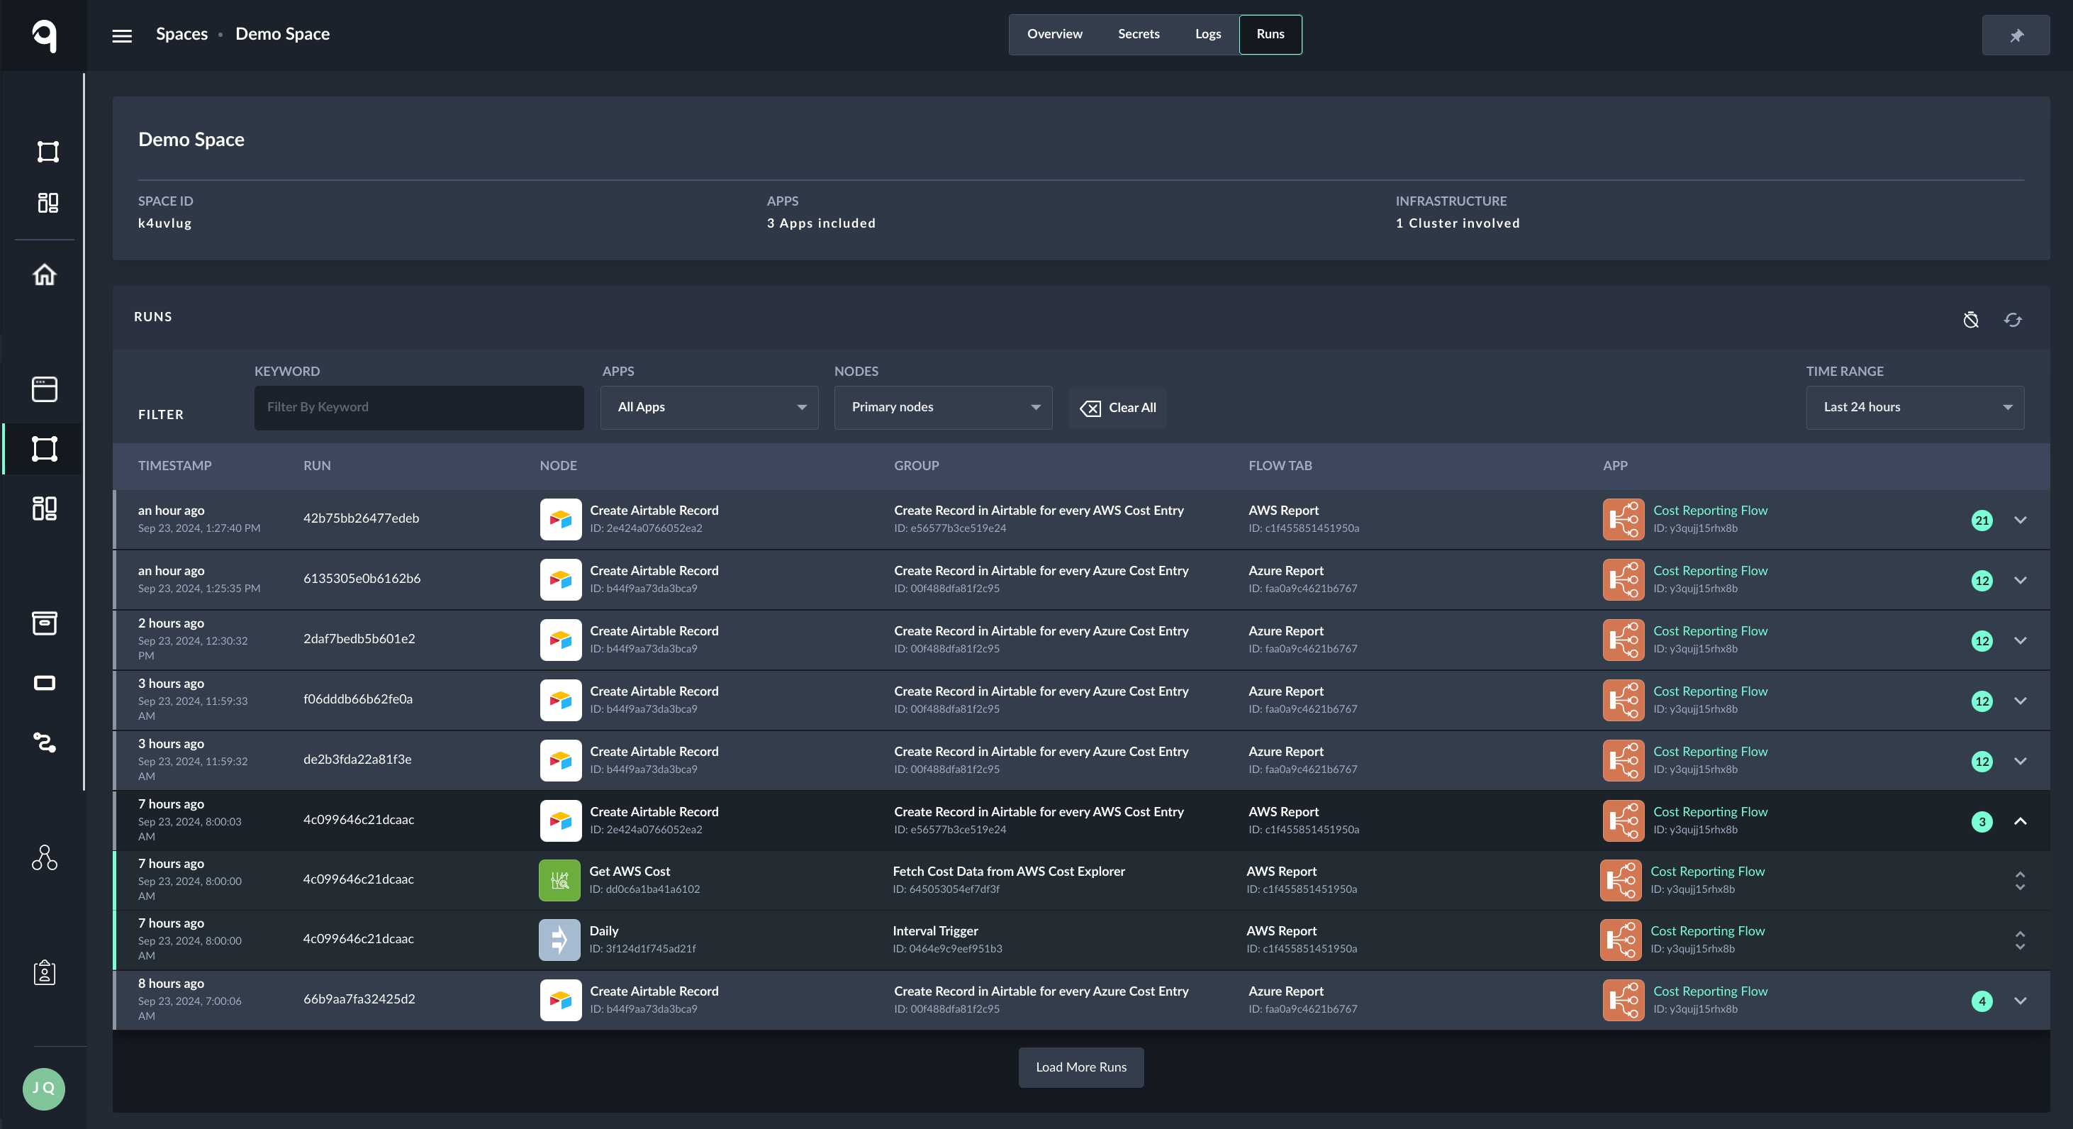The height and width of the screenshot is (1129, 2073).
Task: Collapse expanded run 4c099646c21dcaac row
Action: pos(2019,822)
